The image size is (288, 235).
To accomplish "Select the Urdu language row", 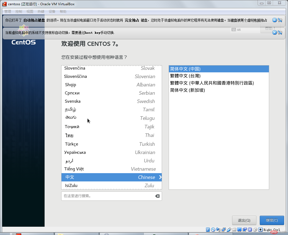I will click(x=112, y=161).
